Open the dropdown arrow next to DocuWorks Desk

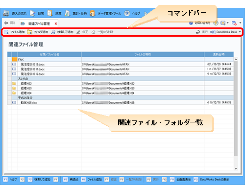tap(240, 32)
